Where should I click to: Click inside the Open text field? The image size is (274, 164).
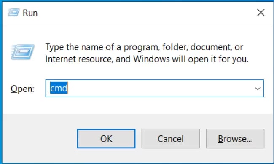click(154, 88)
